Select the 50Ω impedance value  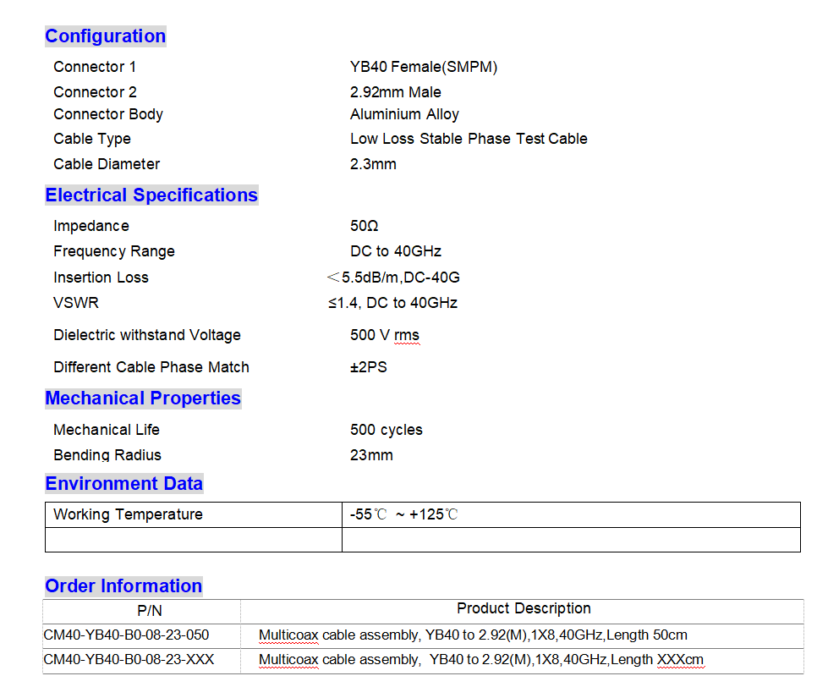365,226
